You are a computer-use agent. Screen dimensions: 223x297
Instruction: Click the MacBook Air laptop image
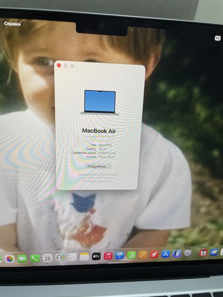[100, 102]
